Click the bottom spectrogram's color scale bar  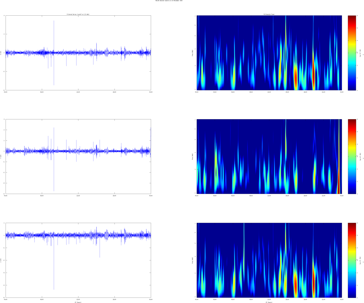pos(352,261)
